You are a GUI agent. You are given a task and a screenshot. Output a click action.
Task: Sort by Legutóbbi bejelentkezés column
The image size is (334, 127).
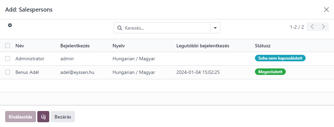pyautogui.click(x=203, y=46)
